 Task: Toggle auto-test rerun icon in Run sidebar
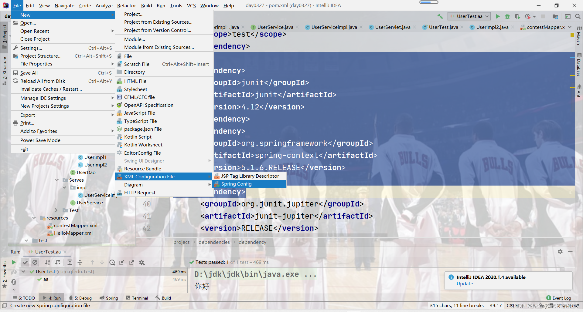(x=14, y=282)
